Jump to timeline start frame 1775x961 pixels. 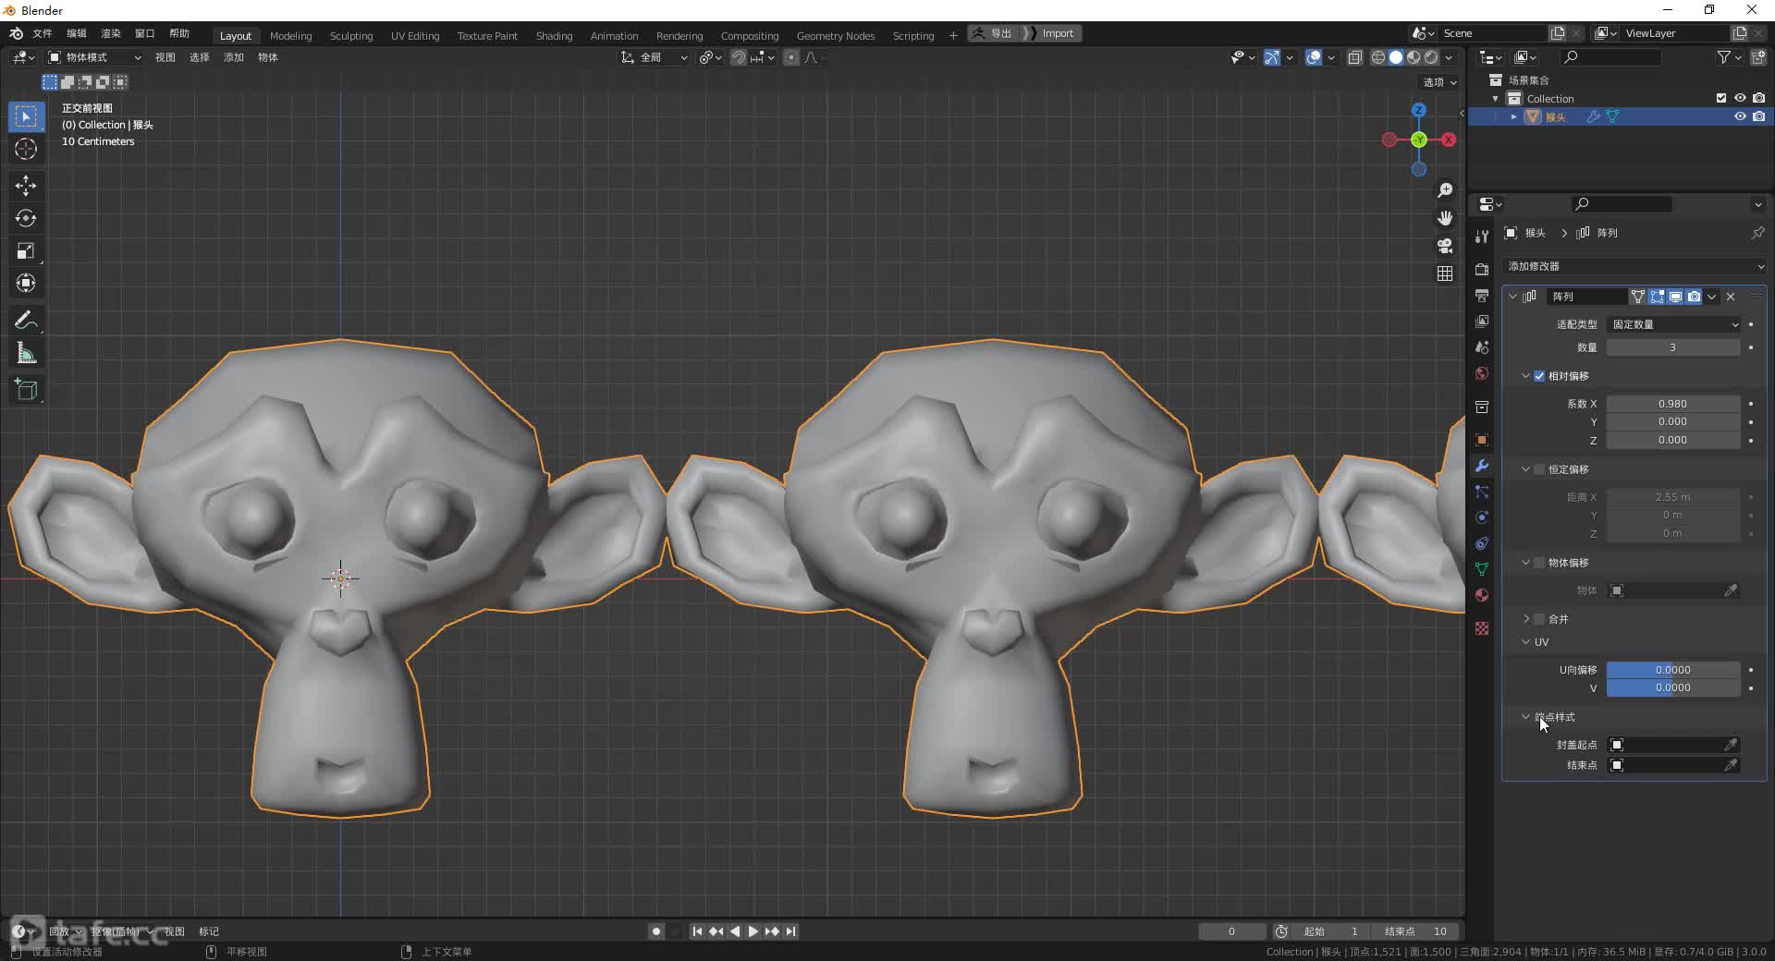(x=697, y=931)
